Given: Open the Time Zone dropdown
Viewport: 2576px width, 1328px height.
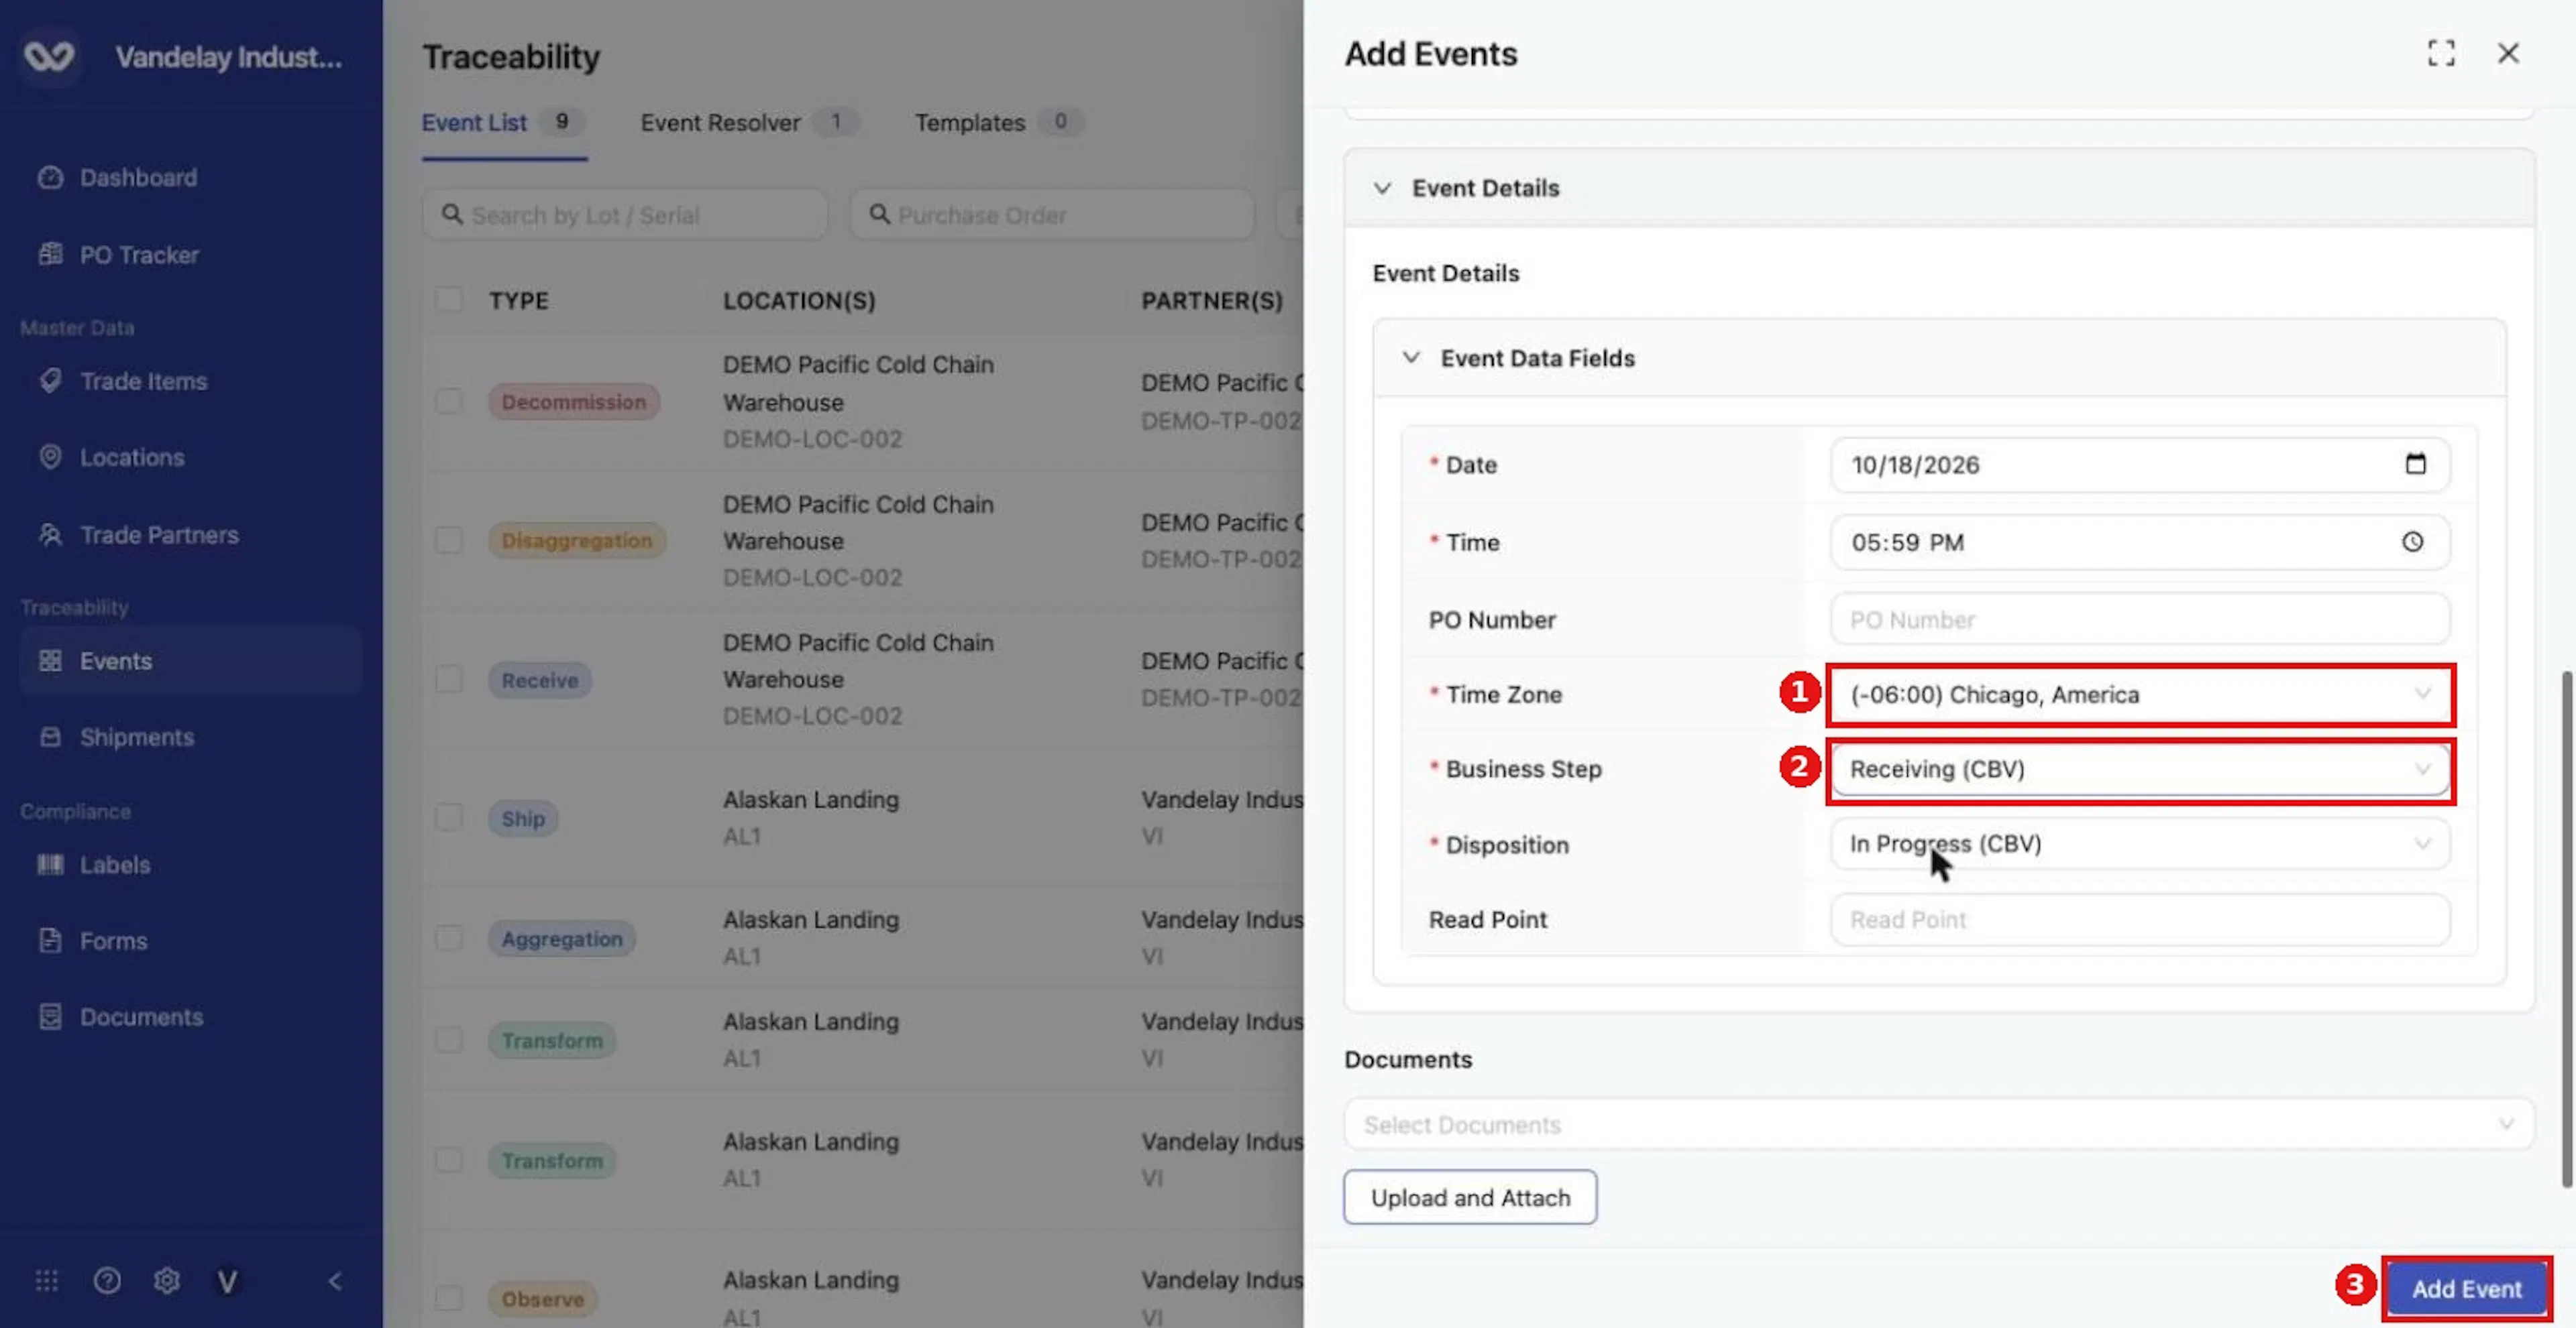Looking at the screenshot, I should tap(2140, 695).
